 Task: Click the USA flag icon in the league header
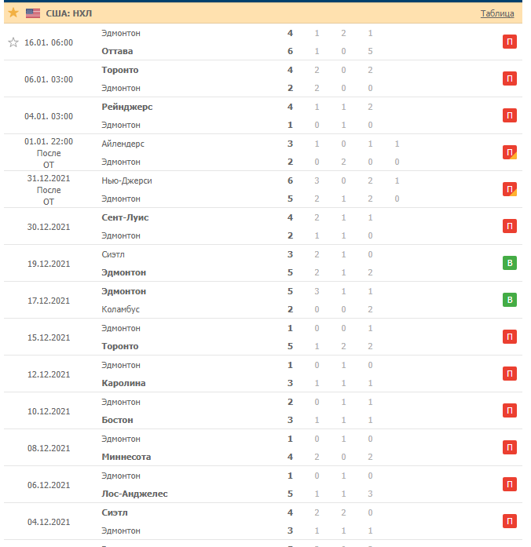coord(33,13)
